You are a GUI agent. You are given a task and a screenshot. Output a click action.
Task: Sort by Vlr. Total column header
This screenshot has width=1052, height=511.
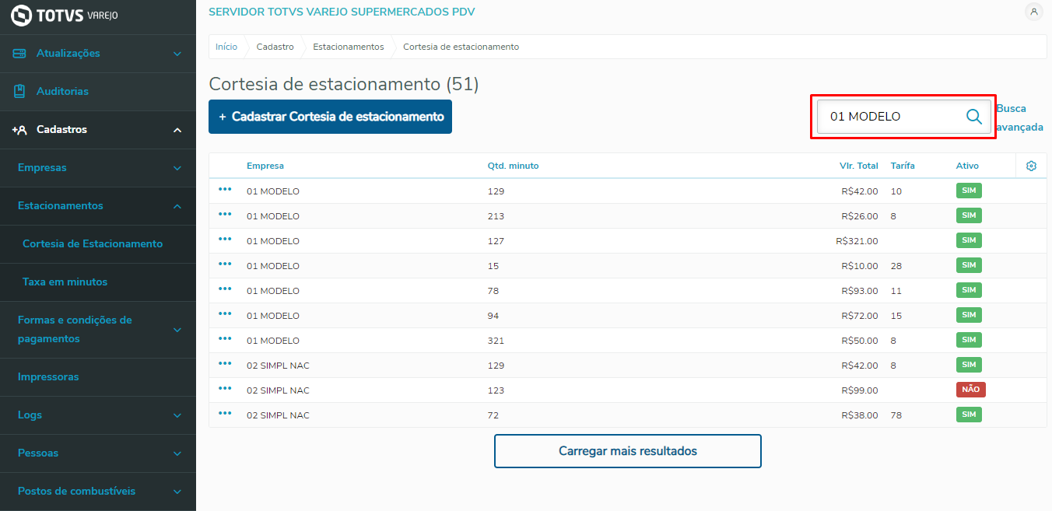[859, 166]
